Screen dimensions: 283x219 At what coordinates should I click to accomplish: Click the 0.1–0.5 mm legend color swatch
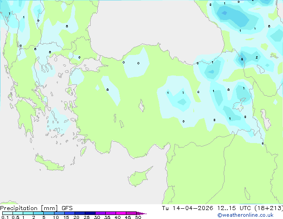8,213
